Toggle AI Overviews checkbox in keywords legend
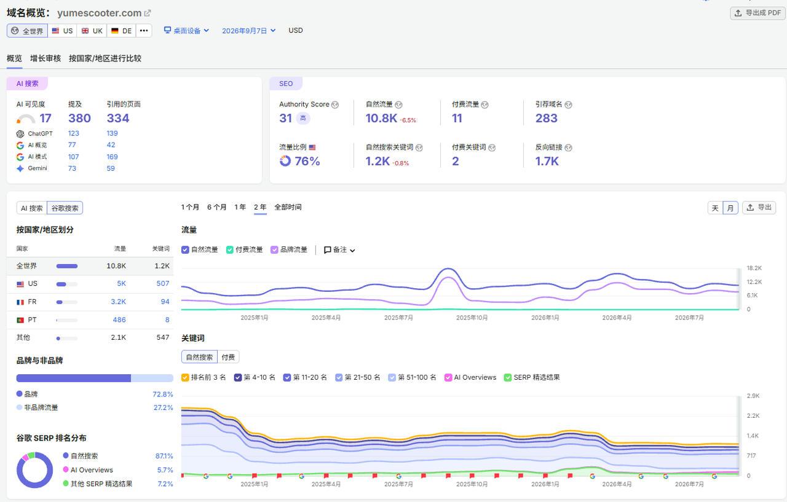Viewport: 787px width, 502px height. tap(448, 377)
